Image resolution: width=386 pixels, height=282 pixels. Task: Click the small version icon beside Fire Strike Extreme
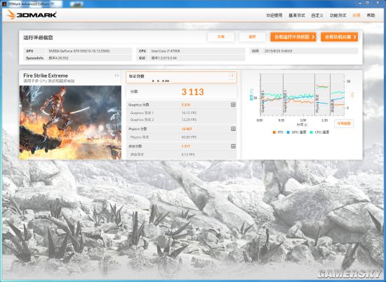click(117, 76)
